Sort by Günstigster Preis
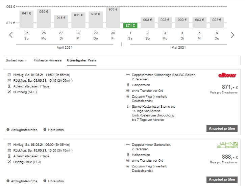 pyautogui.click(x=81, y=60)
